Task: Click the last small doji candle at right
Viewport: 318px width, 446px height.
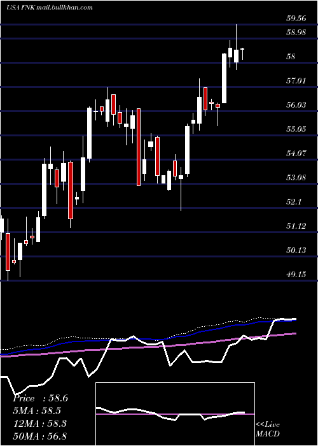Action: (242, 54)
